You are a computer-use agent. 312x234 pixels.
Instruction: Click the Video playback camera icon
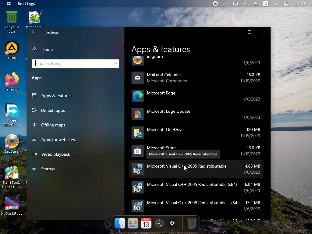(34, 154)
